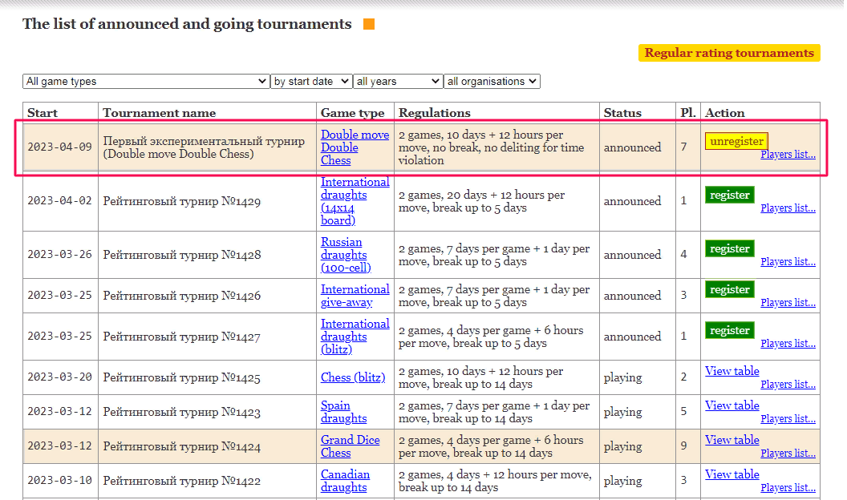This screenshot has width=847, height=500.
Task: Open the "All game types" filter dropdown
Action: coord(145,81)
